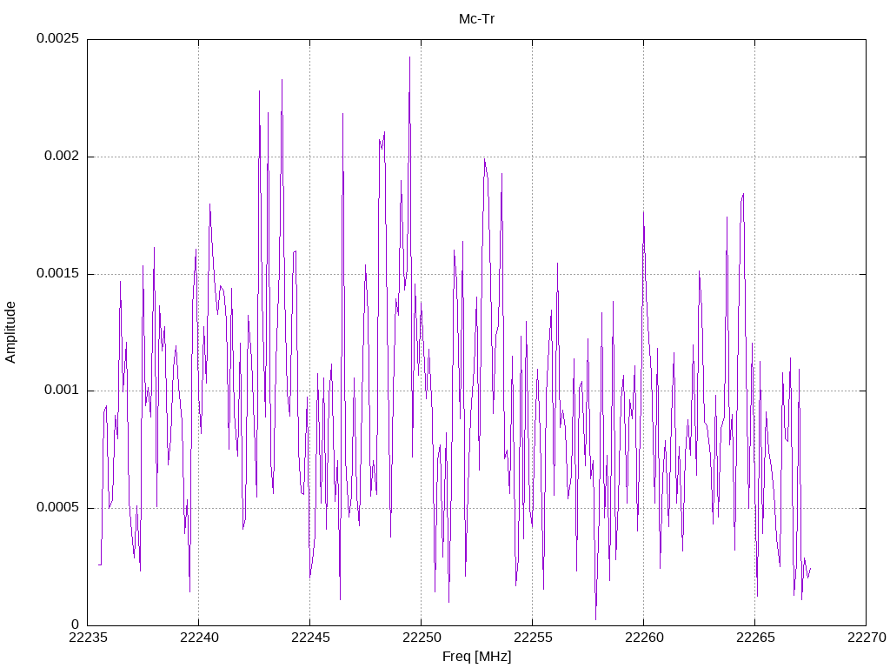Image resolution: width=890 pixels, height=668 pixels.
Task: Click the 22270 x-axis tick label
Action: point(867,638)
